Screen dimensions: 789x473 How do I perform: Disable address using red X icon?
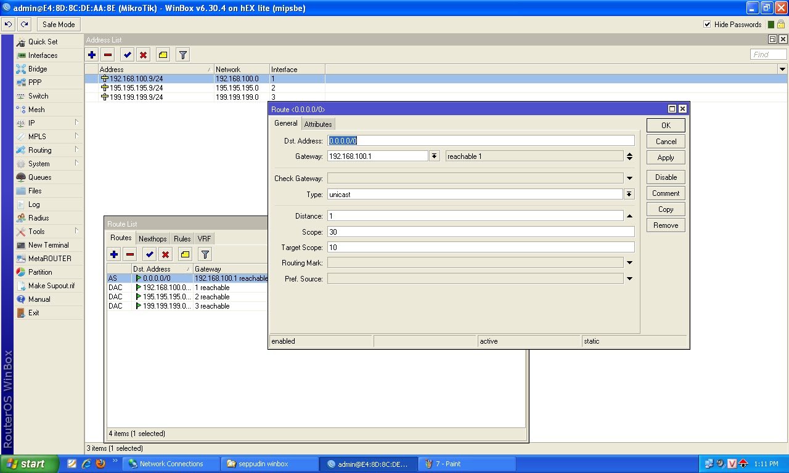(x=144, y=55)
